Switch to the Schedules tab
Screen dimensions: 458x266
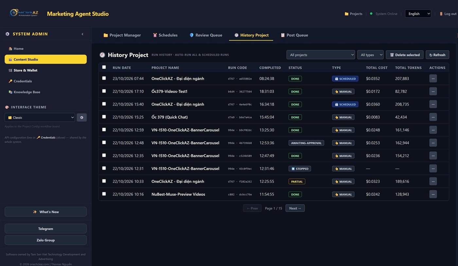[165, 35]
